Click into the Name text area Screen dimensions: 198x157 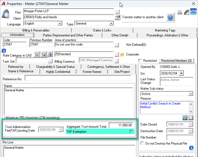pos(68,101)
